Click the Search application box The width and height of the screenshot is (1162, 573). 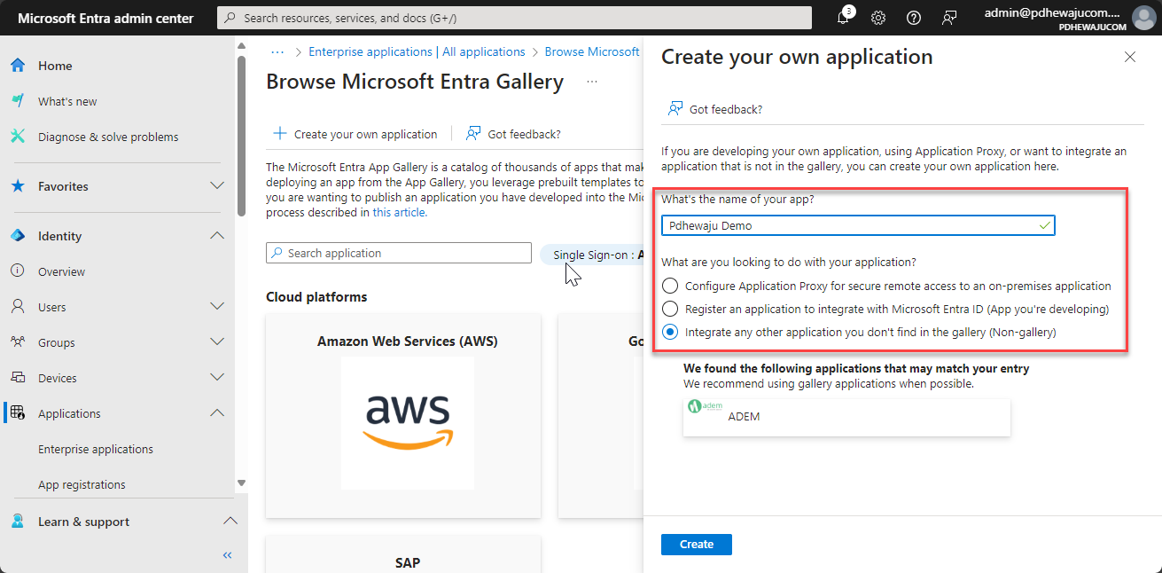(x=399, y=253)
